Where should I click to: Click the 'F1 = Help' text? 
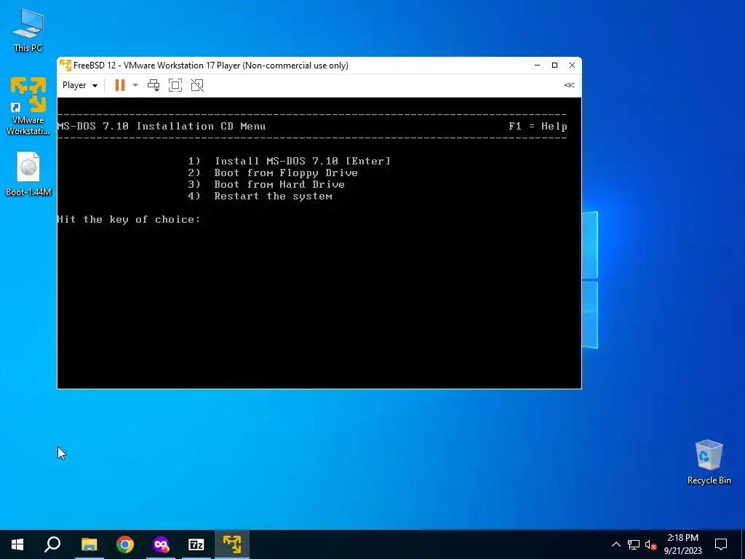[538, 126]
